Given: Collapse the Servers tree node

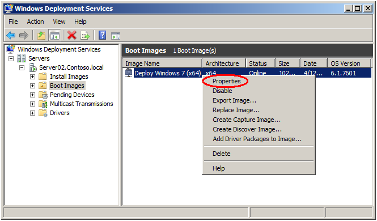Looking at the screenshot, I should click(11, 58).
